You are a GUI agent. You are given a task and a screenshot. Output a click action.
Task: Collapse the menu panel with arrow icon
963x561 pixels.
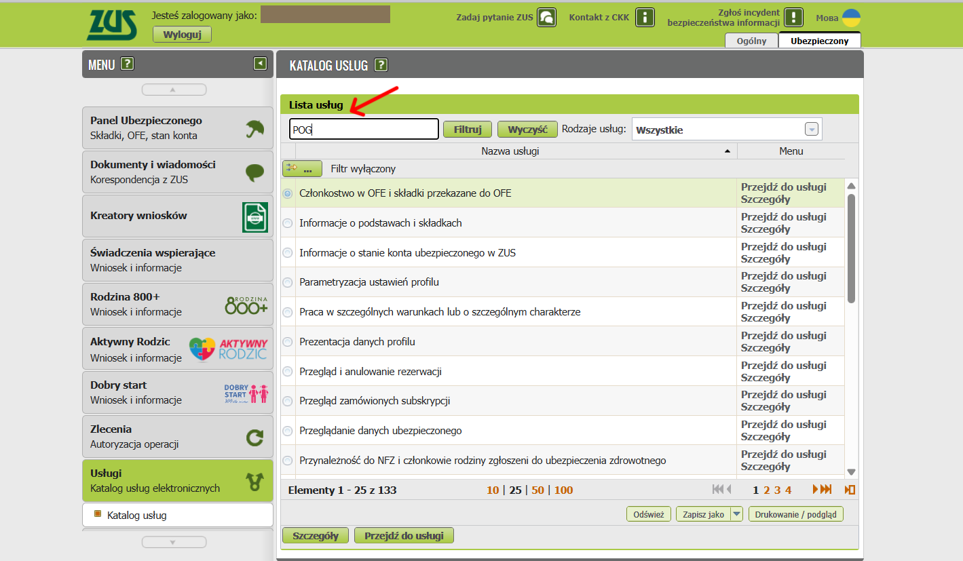tap(260, 64)
